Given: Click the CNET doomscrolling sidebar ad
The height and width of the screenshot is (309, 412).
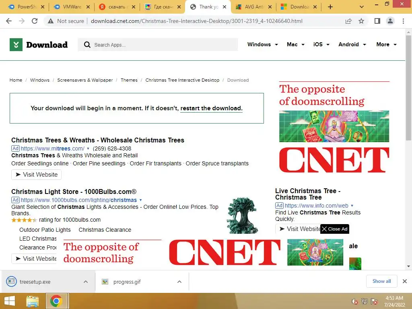Looking at the screenshot, I should point(334,127).
